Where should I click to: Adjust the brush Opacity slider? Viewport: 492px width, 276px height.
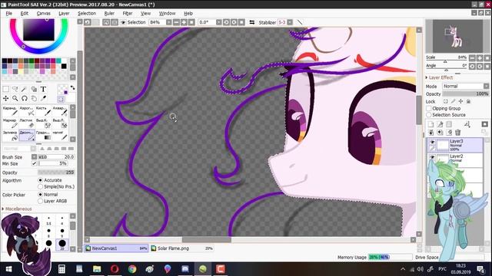[56, 172]
